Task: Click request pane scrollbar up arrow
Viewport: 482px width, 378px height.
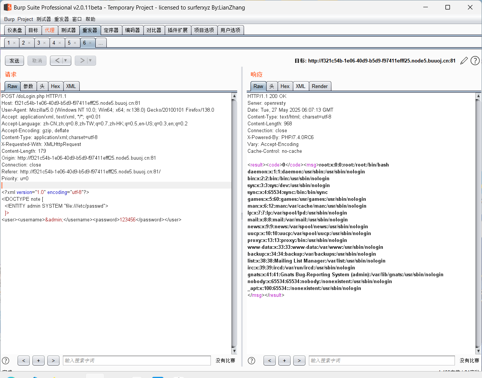Action: (234, 96)
